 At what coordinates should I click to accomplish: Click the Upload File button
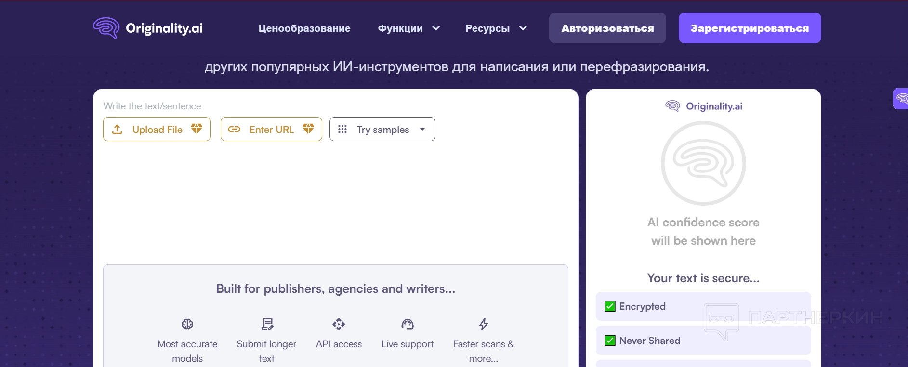[157, 129]
